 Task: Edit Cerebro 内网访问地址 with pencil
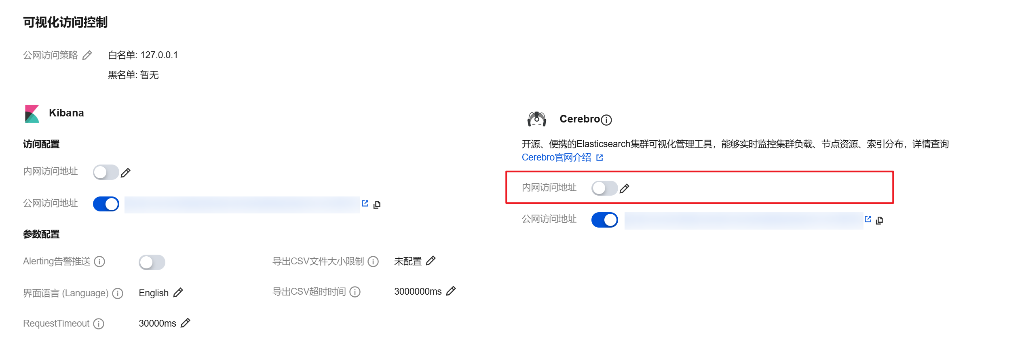(625, 188)
